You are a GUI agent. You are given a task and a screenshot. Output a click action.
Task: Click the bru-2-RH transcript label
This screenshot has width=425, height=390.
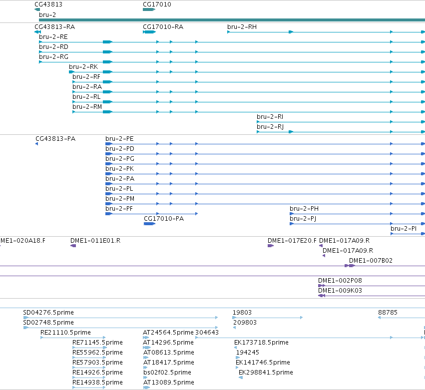tap(242, 27)
